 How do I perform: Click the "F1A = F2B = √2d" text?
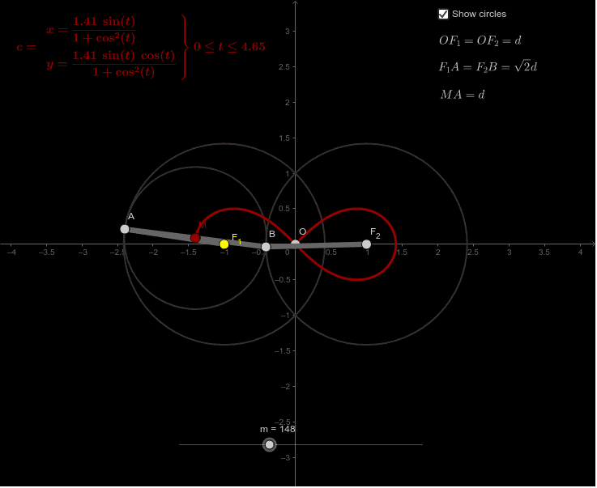[x=488, y=67]
